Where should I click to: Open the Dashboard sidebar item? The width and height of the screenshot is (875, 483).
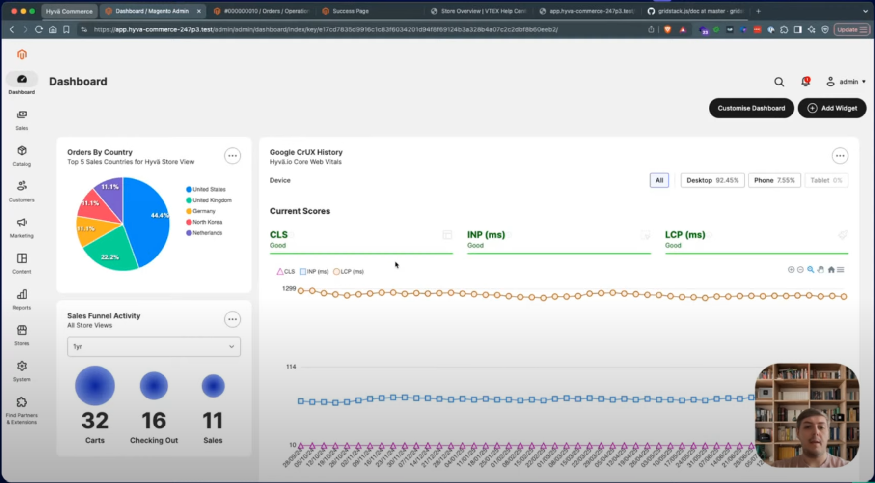click(22, 84)
